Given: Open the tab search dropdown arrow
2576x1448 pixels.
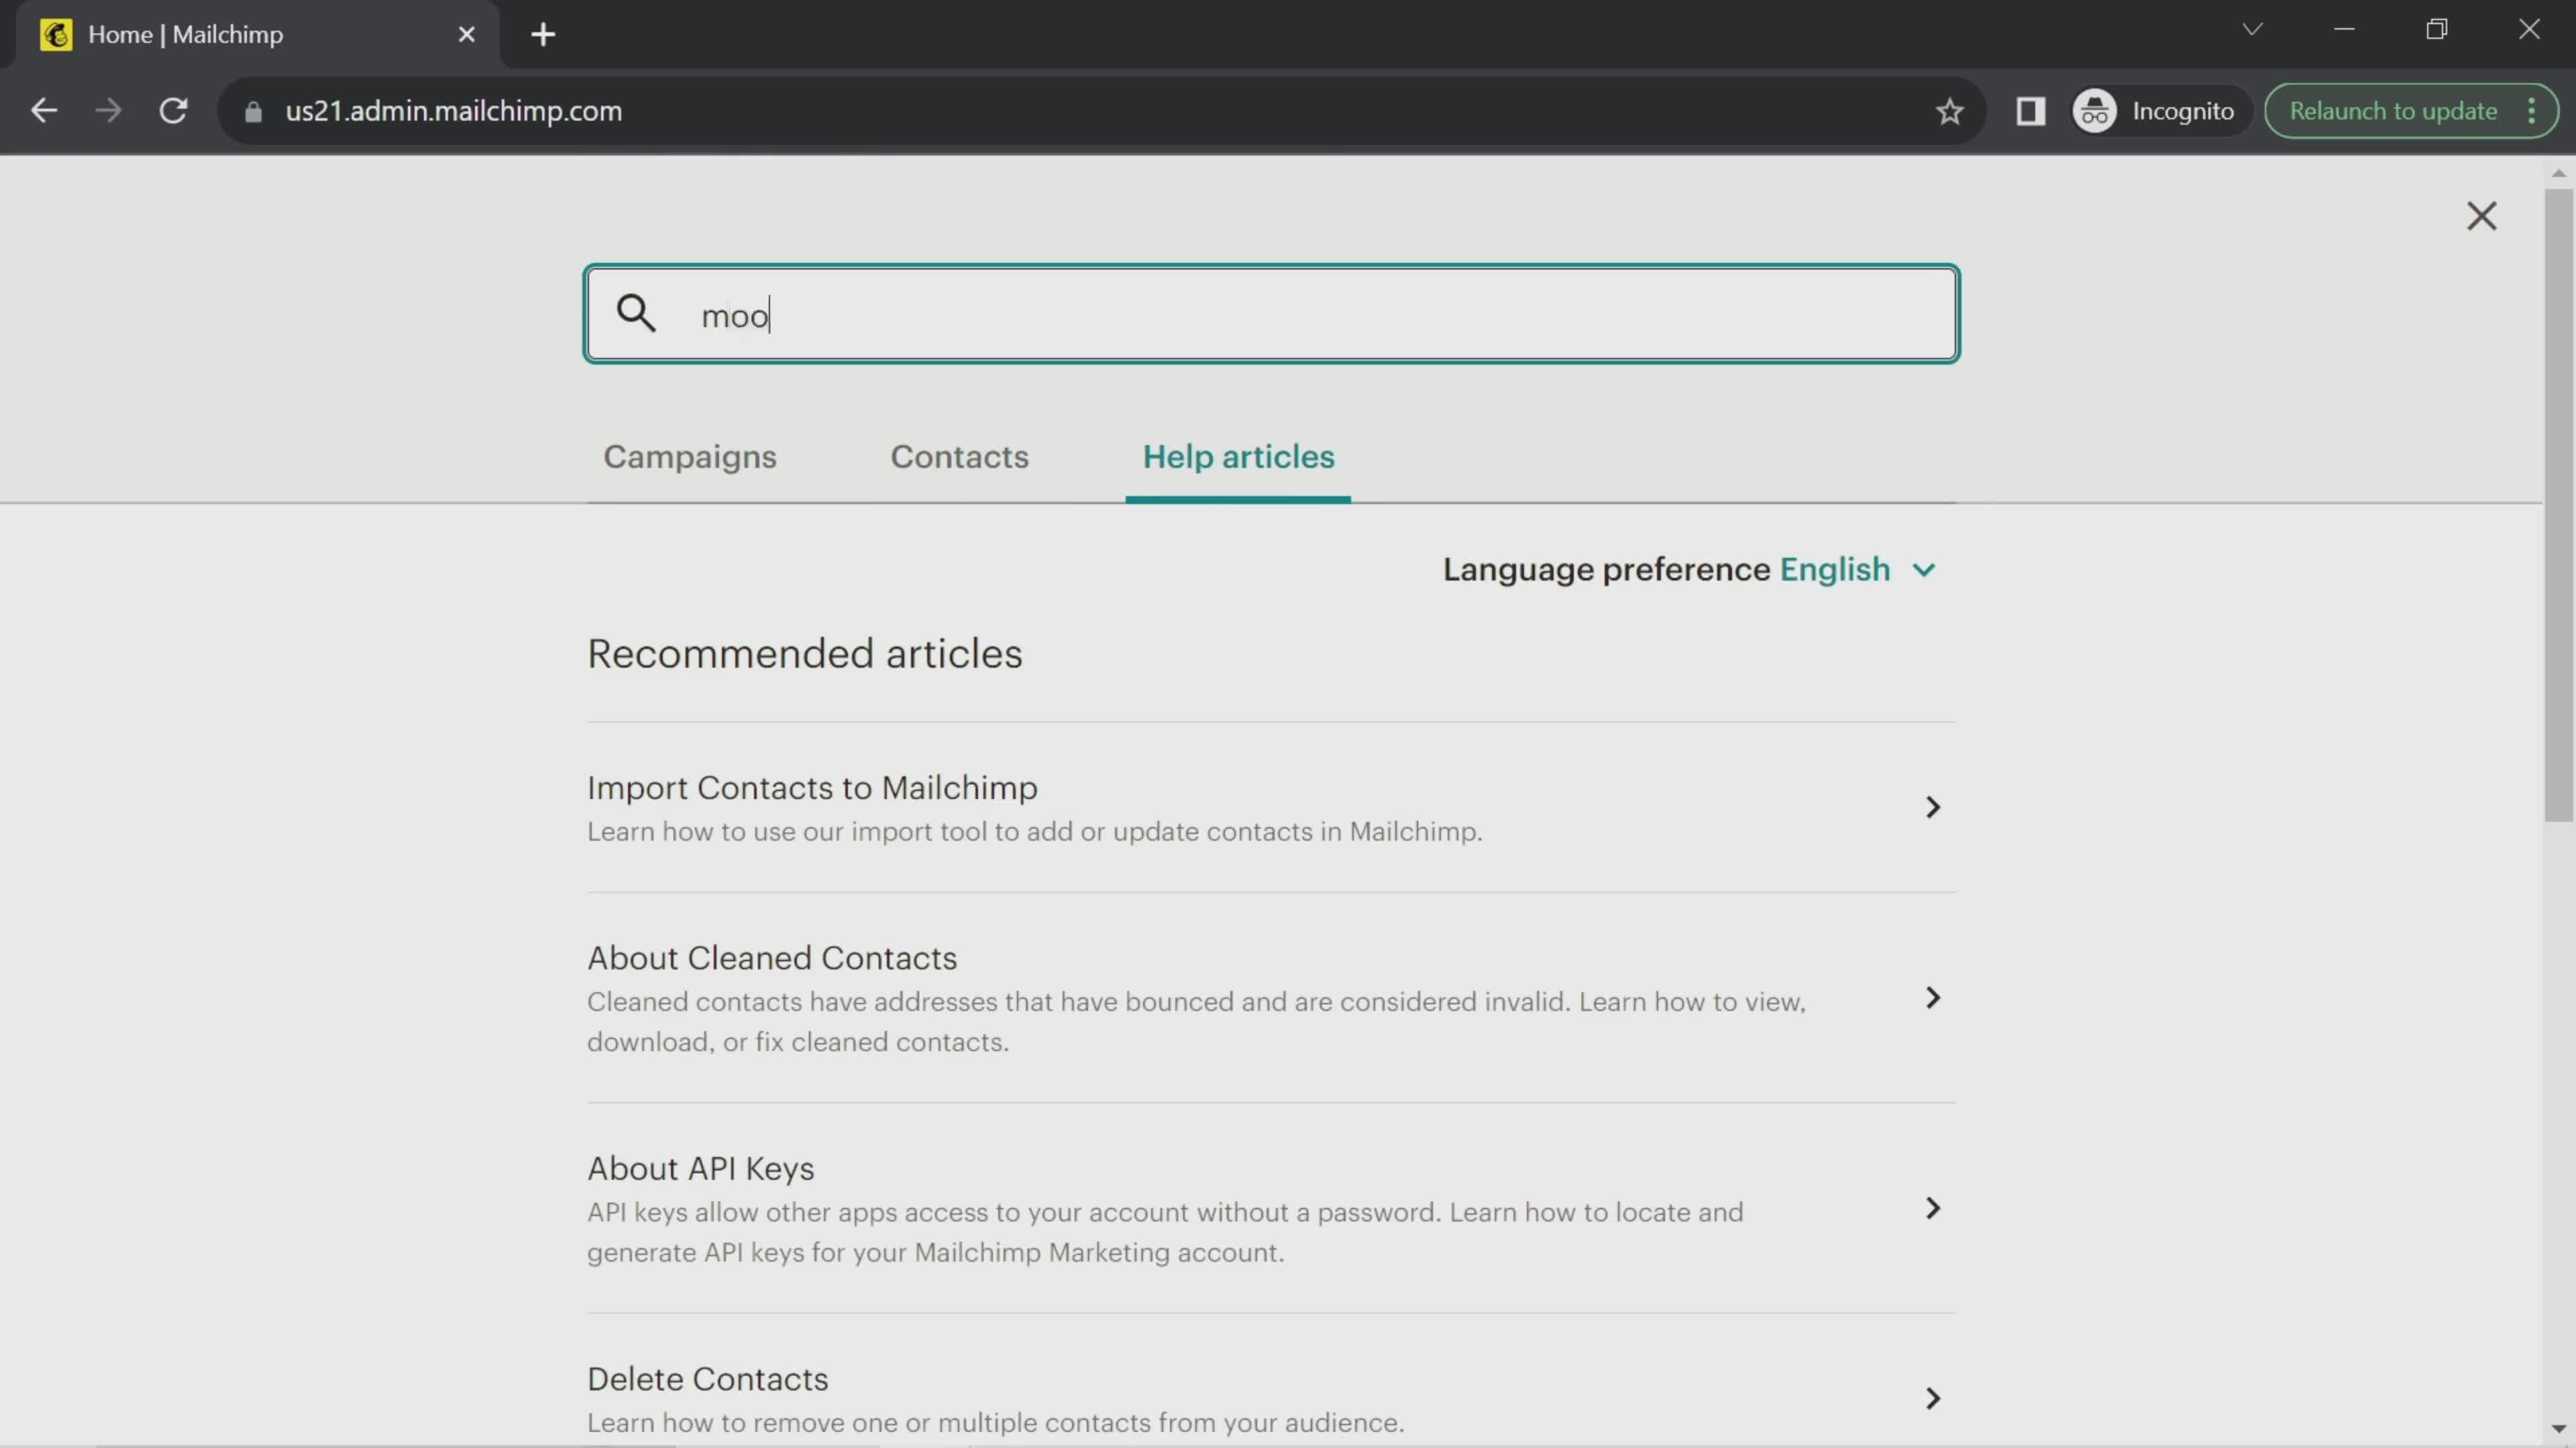Looking at the screenshot, I should [2252, 29].
